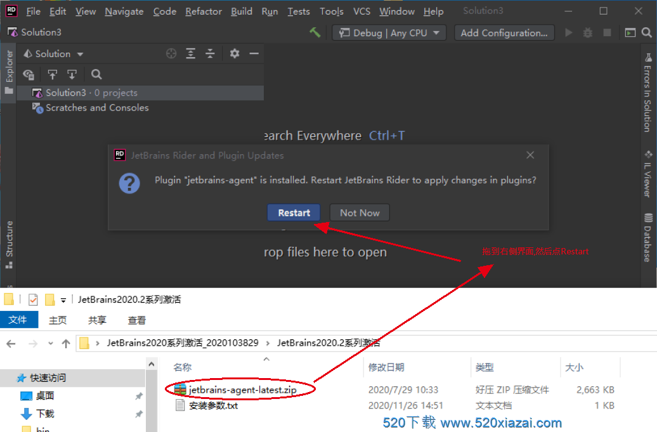
Task: Open the Structure side tool window
Action: [x=9, y=244]
